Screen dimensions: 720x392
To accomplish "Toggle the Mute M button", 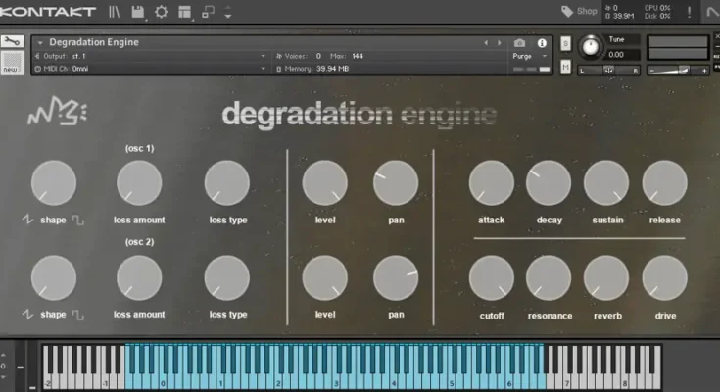I will (566, 67).
